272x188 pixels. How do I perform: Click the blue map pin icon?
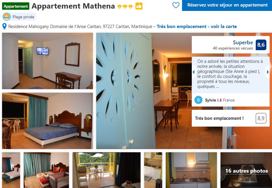[x=4, y=27]
